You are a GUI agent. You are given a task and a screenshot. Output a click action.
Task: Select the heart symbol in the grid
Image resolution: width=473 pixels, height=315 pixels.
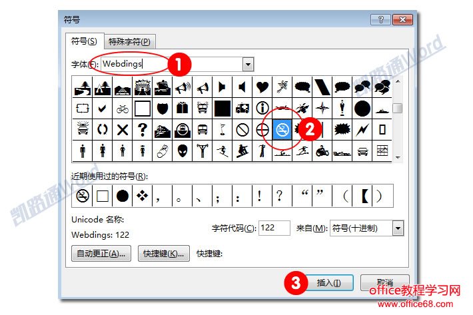coord(262,87)
